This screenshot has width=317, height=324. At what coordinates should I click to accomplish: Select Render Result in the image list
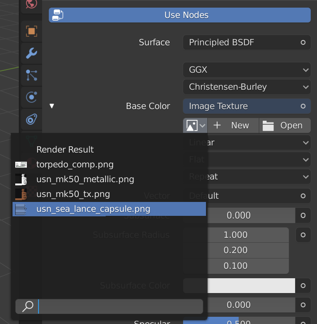pyautogui.click(x=109, y=149)
